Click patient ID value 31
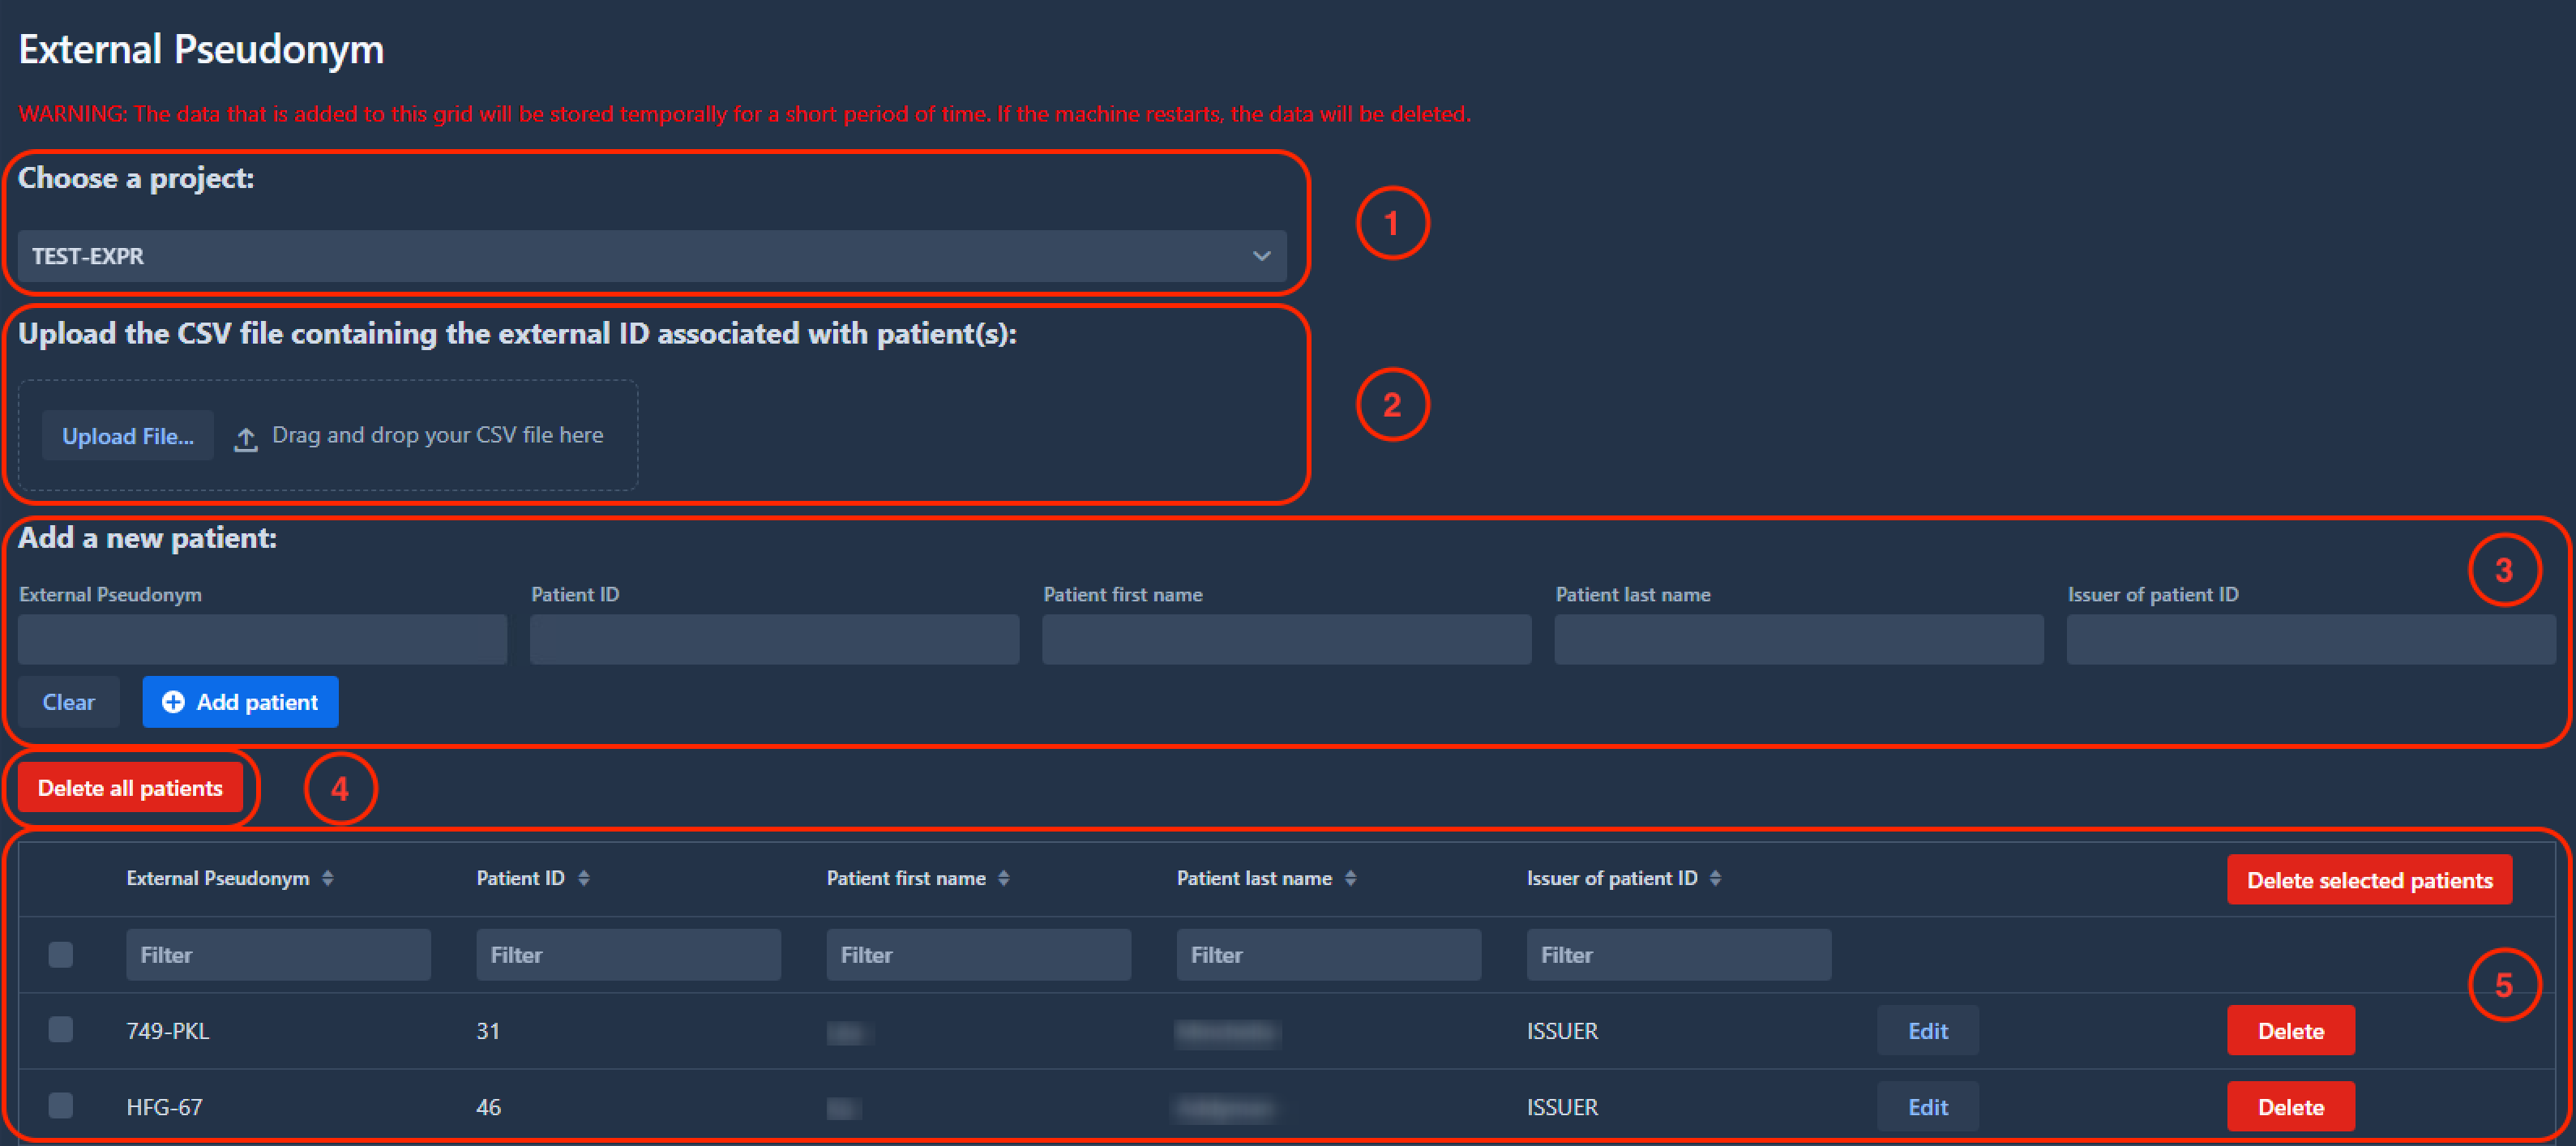Viewport: 2576px width, 1146px height. (x=488, y=1031)
